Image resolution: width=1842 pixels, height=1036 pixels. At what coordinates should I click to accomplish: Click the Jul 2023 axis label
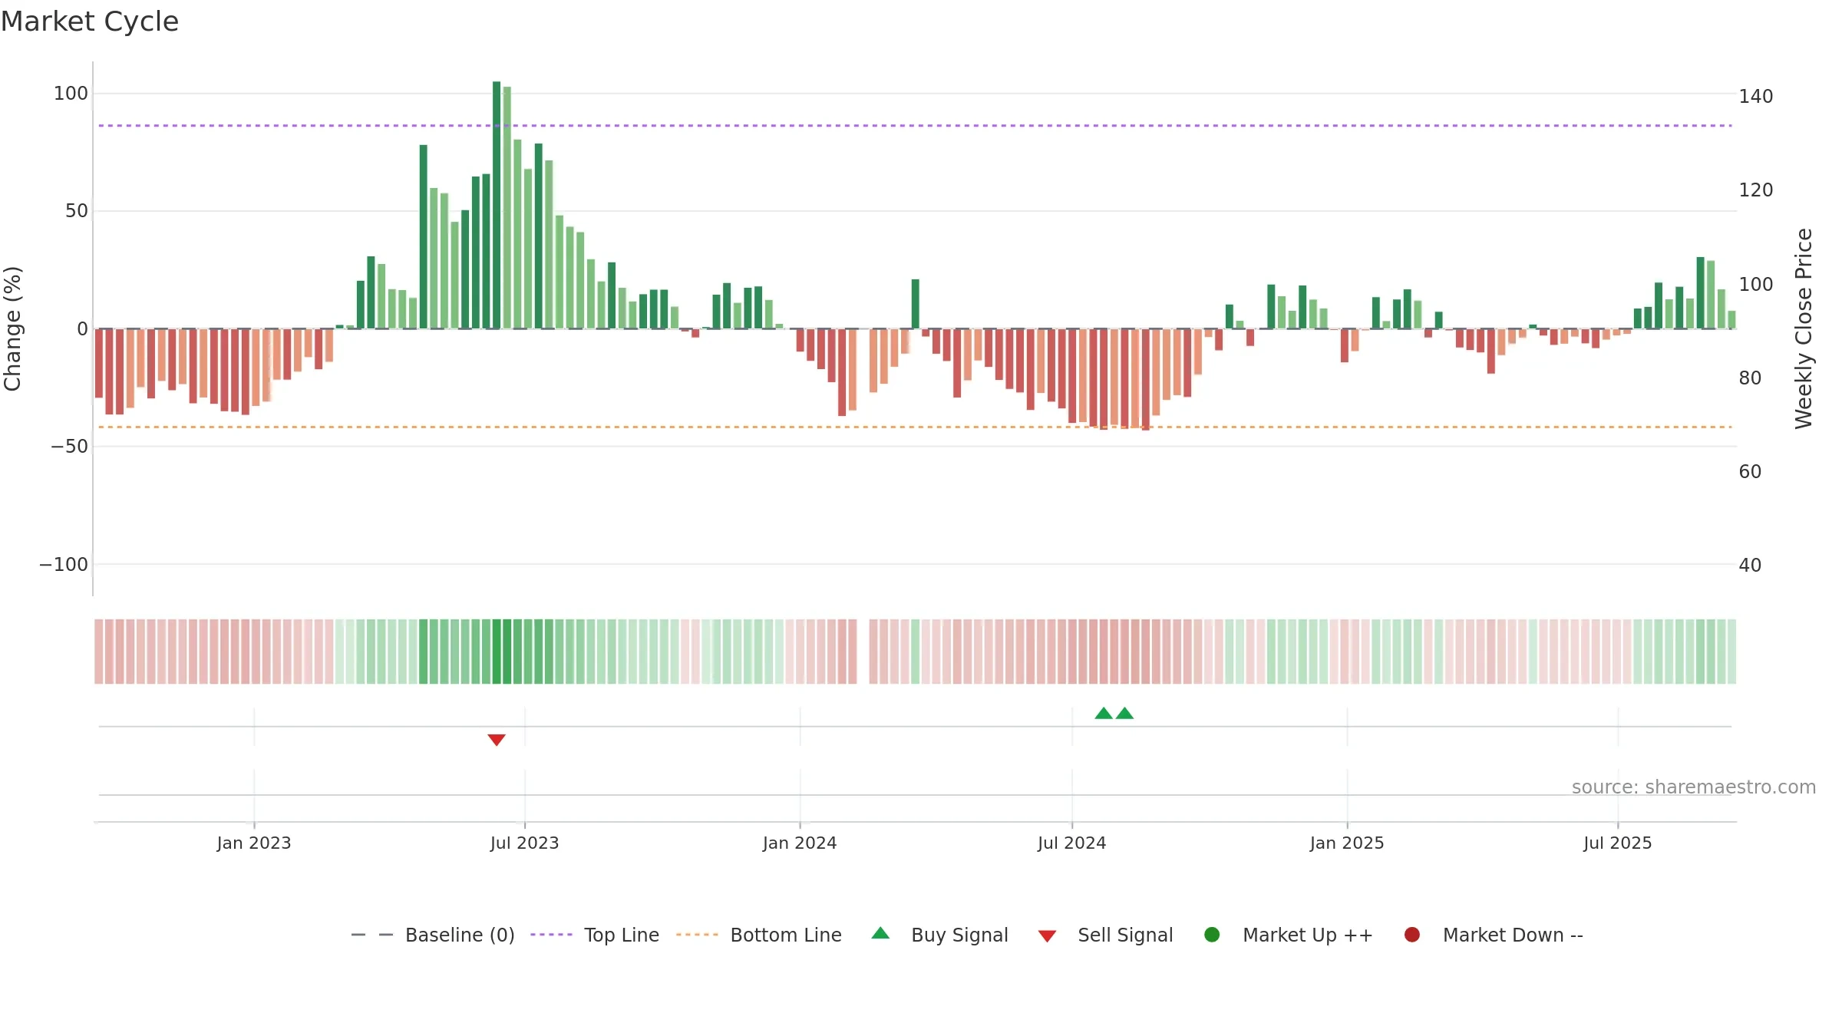(x=525, y=843)
